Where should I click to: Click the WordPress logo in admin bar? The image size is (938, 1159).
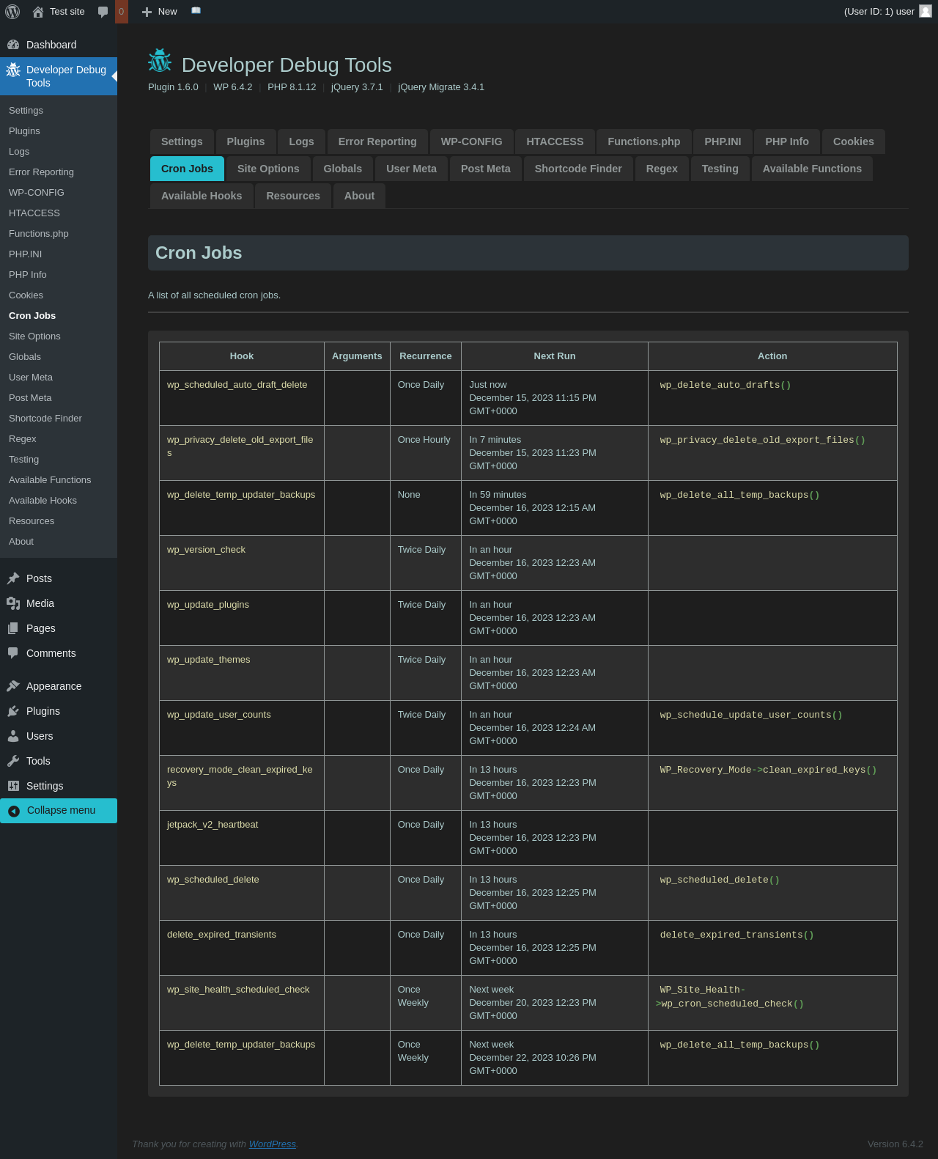pyautogui.click(x=12, y=12)
